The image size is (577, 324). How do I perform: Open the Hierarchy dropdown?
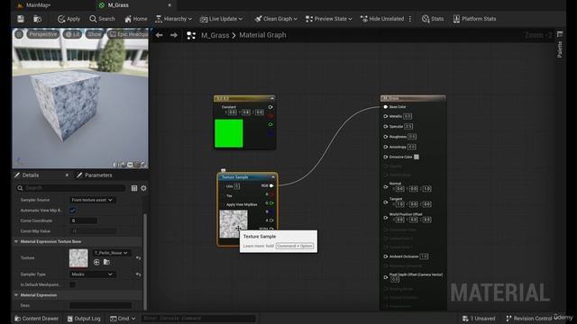coord(173,19)
